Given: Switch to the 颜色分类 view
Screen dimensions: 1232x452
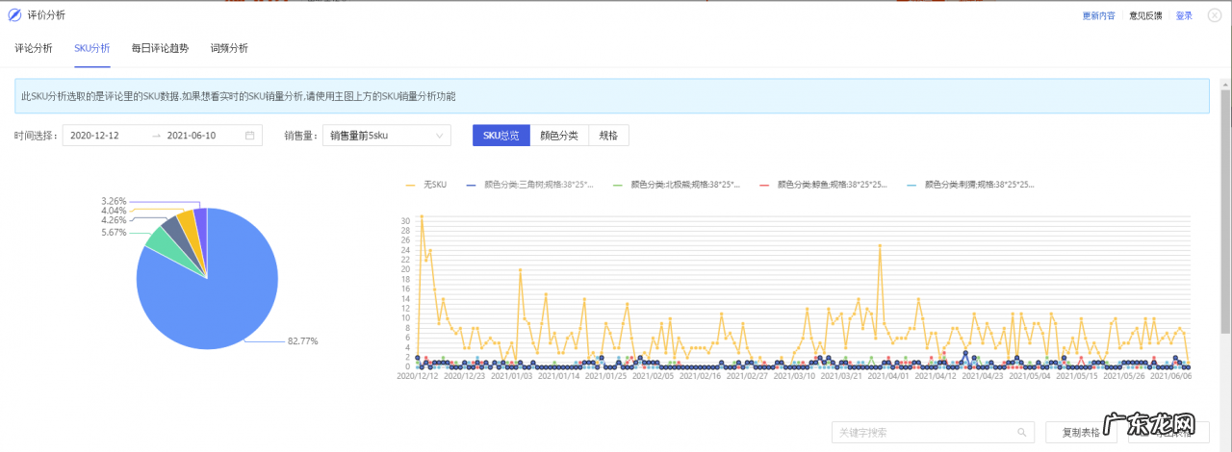Looking at the screenshot, I should (559, 136).
